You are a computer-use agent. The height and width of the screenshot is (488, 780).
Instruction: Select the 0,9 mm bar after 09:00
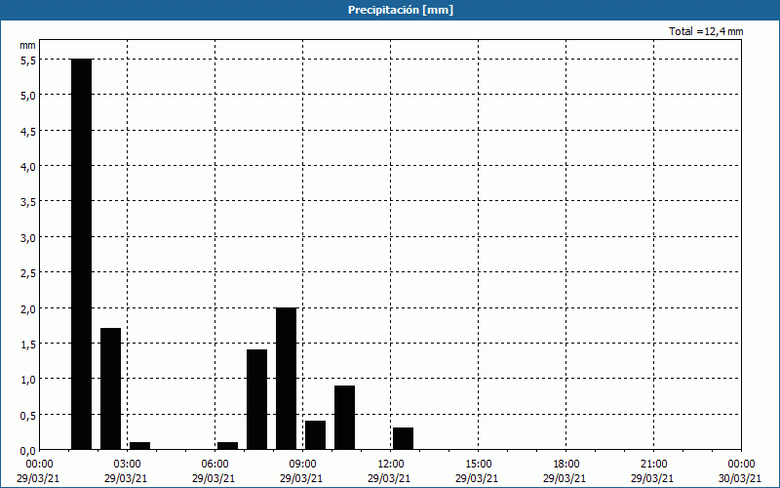tap(345, 418)
